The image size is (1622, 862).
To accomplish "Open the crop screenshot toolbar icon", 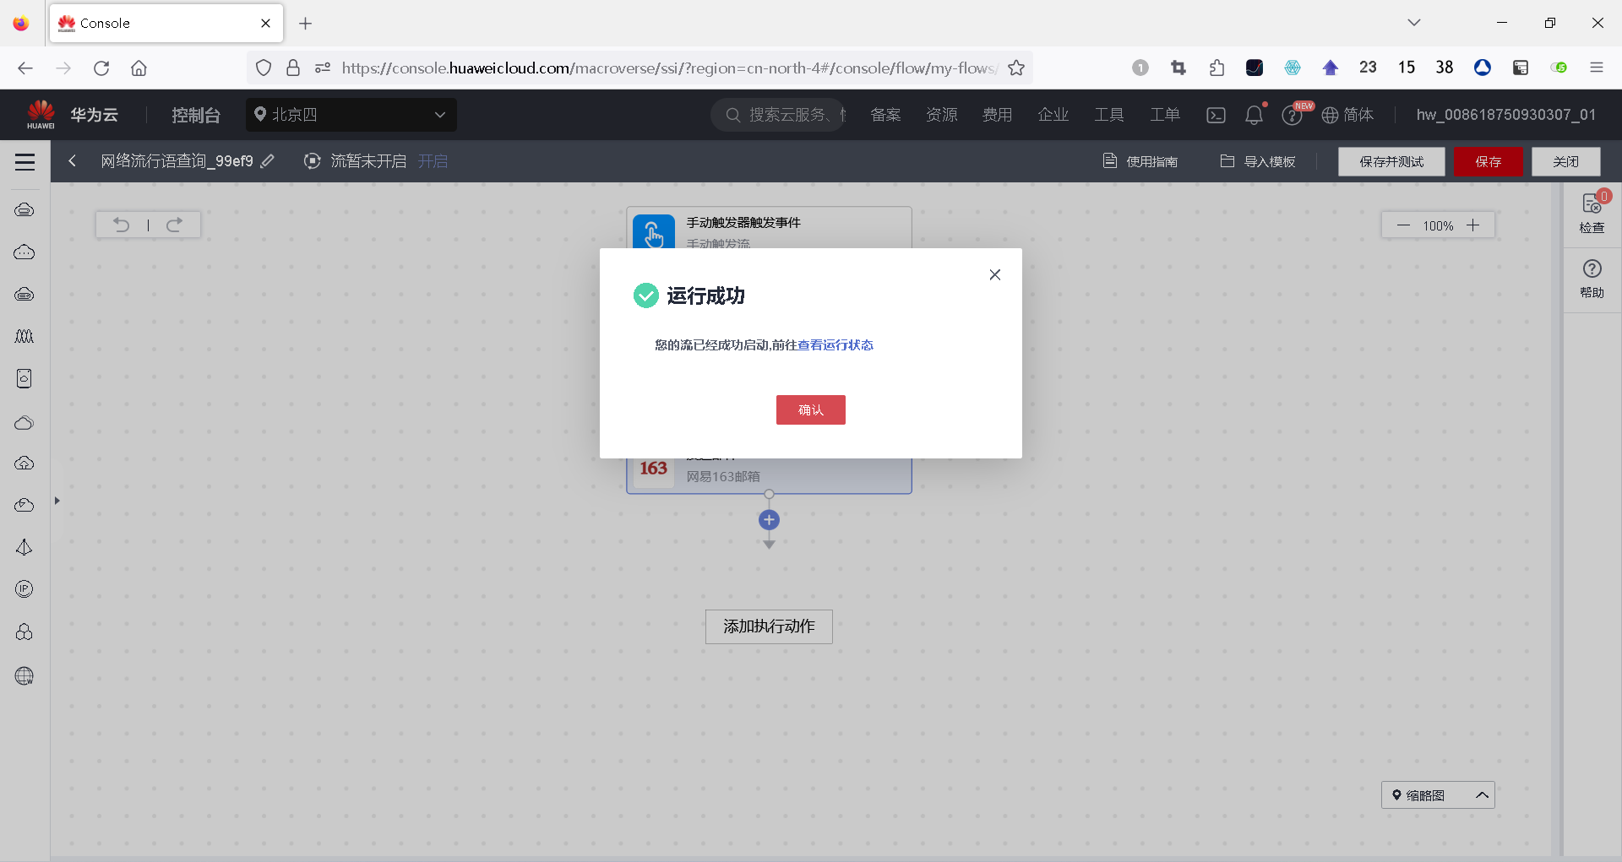I will tap(1178, 68).
